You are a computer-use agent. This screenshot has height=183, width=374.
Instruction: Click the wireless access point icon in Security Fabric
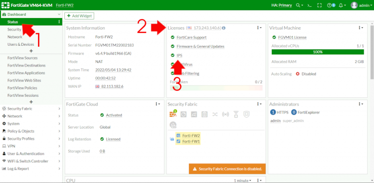click(225, 114)
